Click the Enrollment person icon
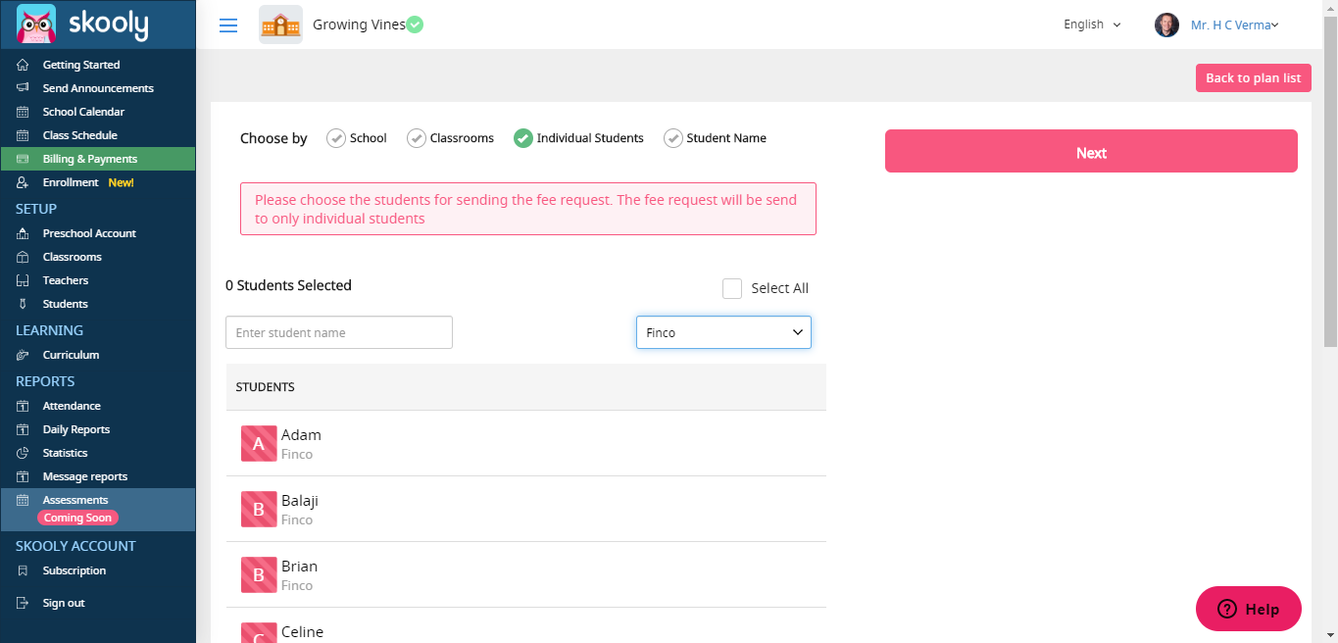Image resolution: width=1338 pixels, height=643 pixels. (x=23, y=182)
